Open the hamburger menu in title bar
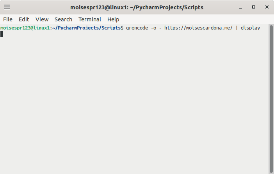 click(7, 7)
